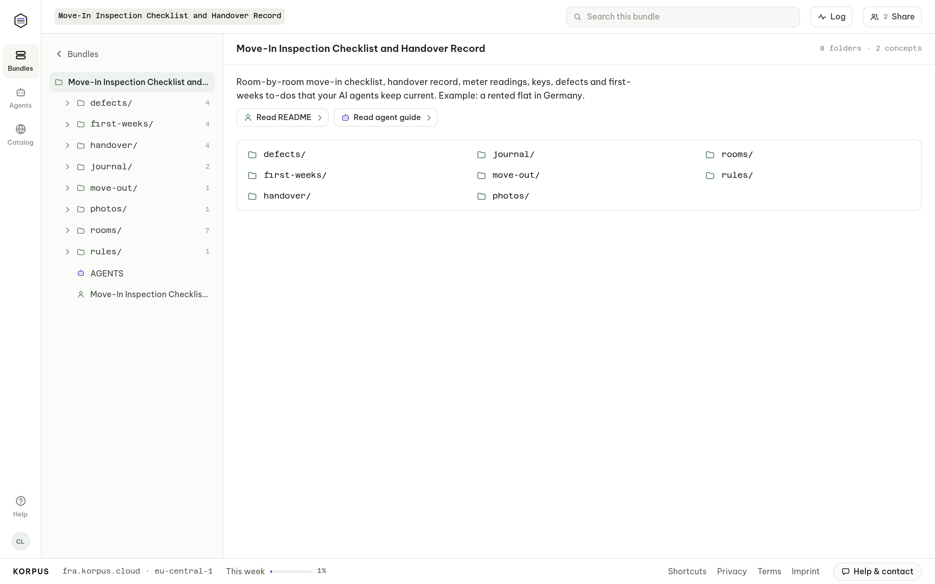Click the Korpus hexagon logo icon
Viewport: 935px width, 584px height.
click(x=20, y=20)
